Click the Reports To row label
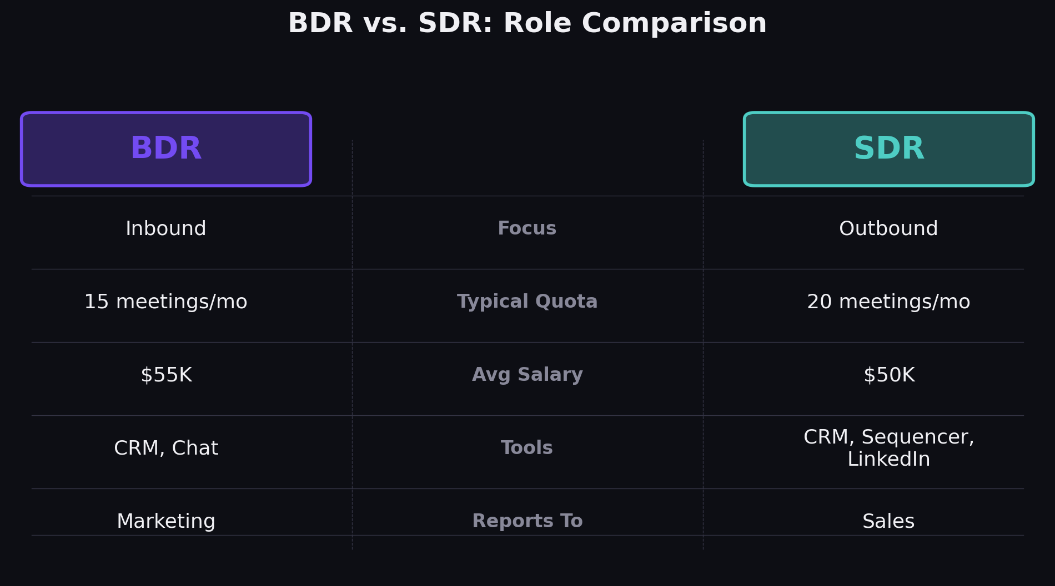1055x586 pixels. [x=527, y=521]
